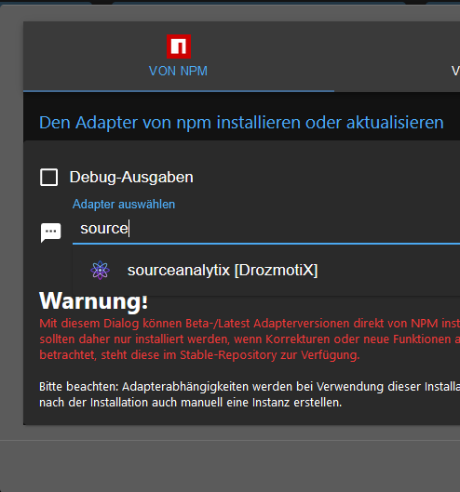Image resolution: width=460 pixels, height=492 pixels.
Task: Click the chat bubble icon beside adapter field
Action: (x=50, y=233)
